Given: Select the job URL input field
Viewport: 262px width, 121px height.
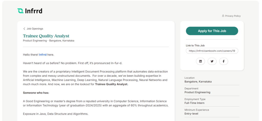Looking at the screenshot, I should (x=212, y=51).
